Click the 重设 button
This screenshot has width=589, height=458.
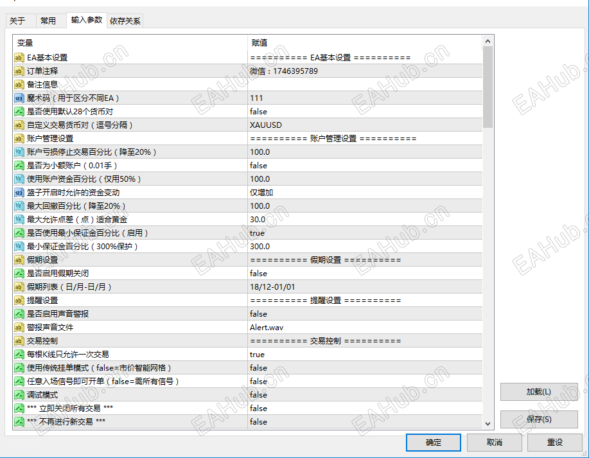click(x=555, y=443)
